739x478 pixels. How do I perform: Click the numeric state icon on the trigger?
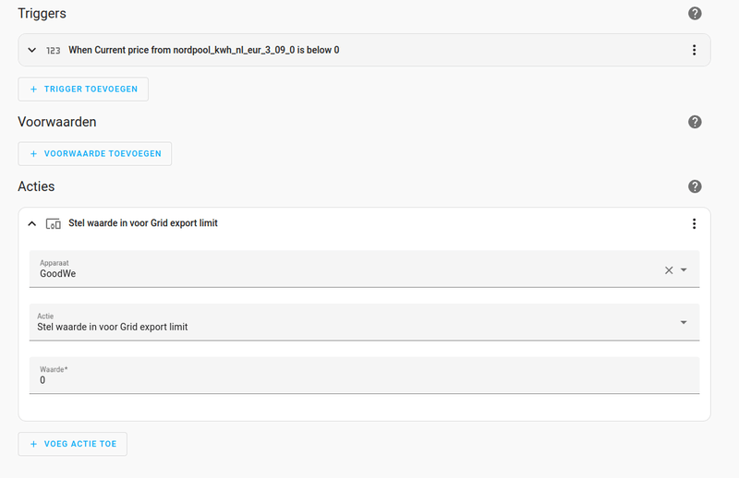[x=54, y=50]
